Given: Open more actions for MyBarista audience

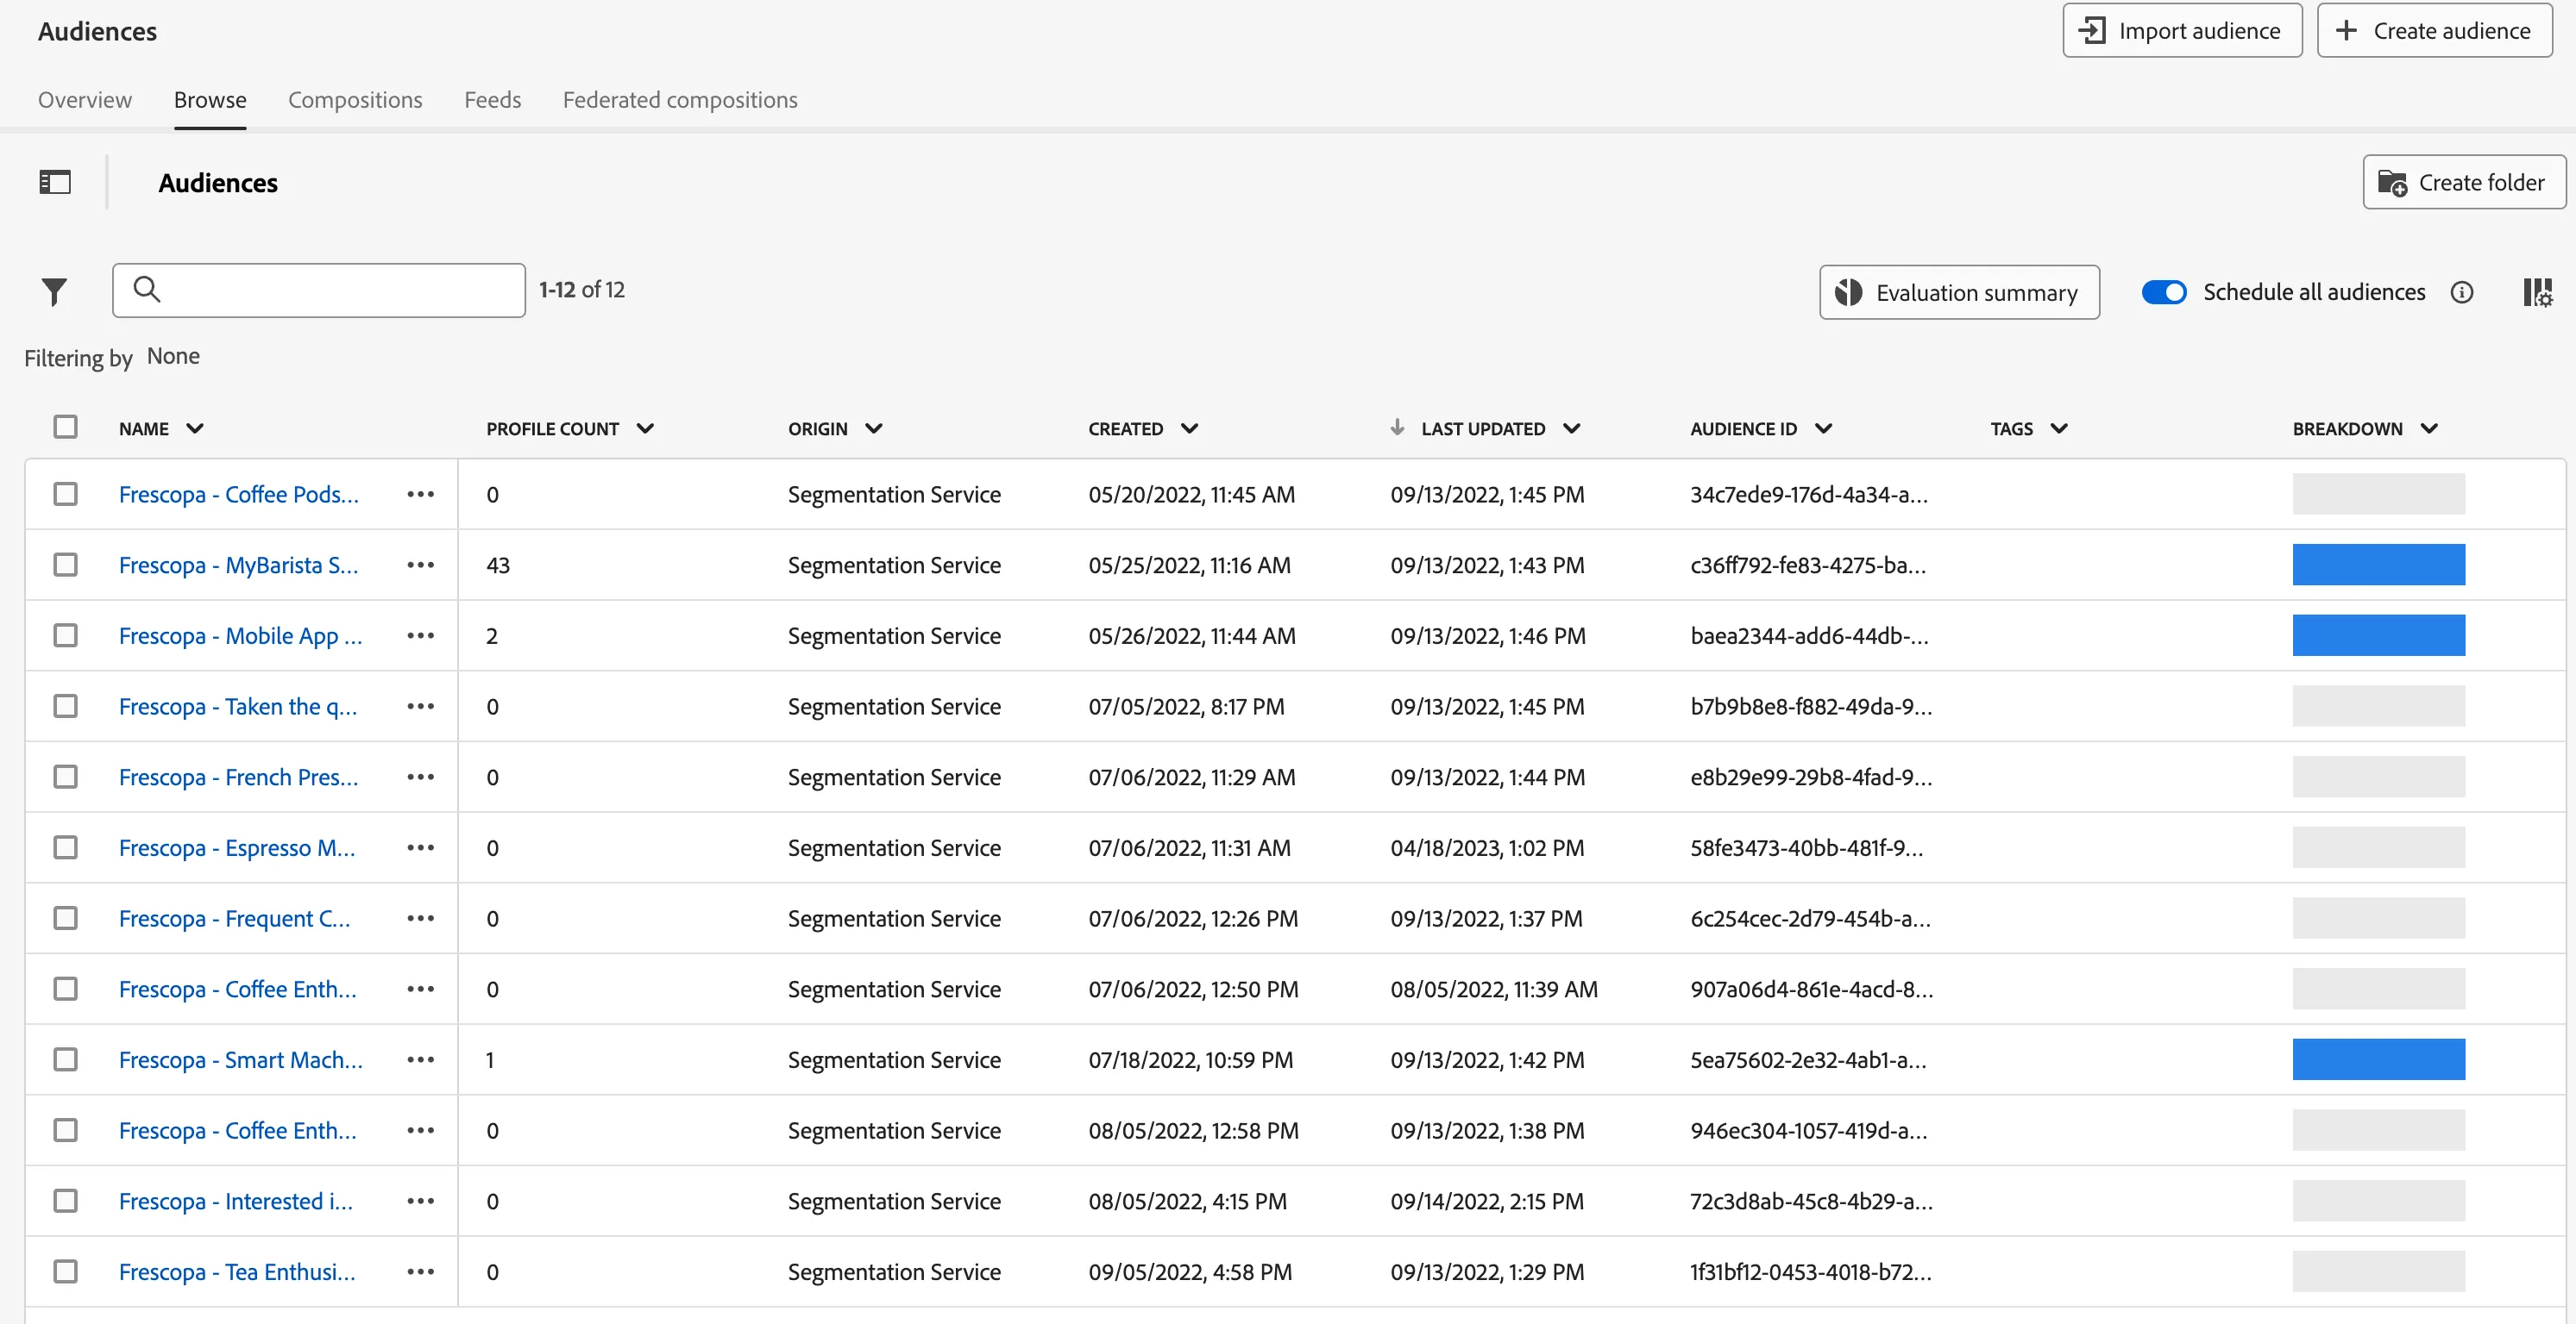Looking at the screenshot, I should [420, 565].
